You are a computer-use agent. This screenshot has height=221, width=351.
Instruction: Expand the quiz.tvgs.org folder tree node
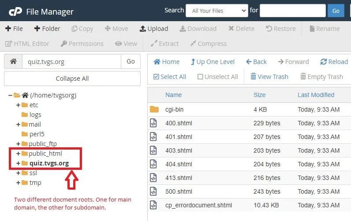[18, 163]
